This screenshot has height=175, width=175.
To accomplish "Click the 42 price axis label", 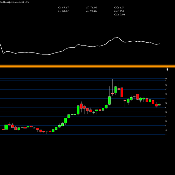I will [166, 130].
